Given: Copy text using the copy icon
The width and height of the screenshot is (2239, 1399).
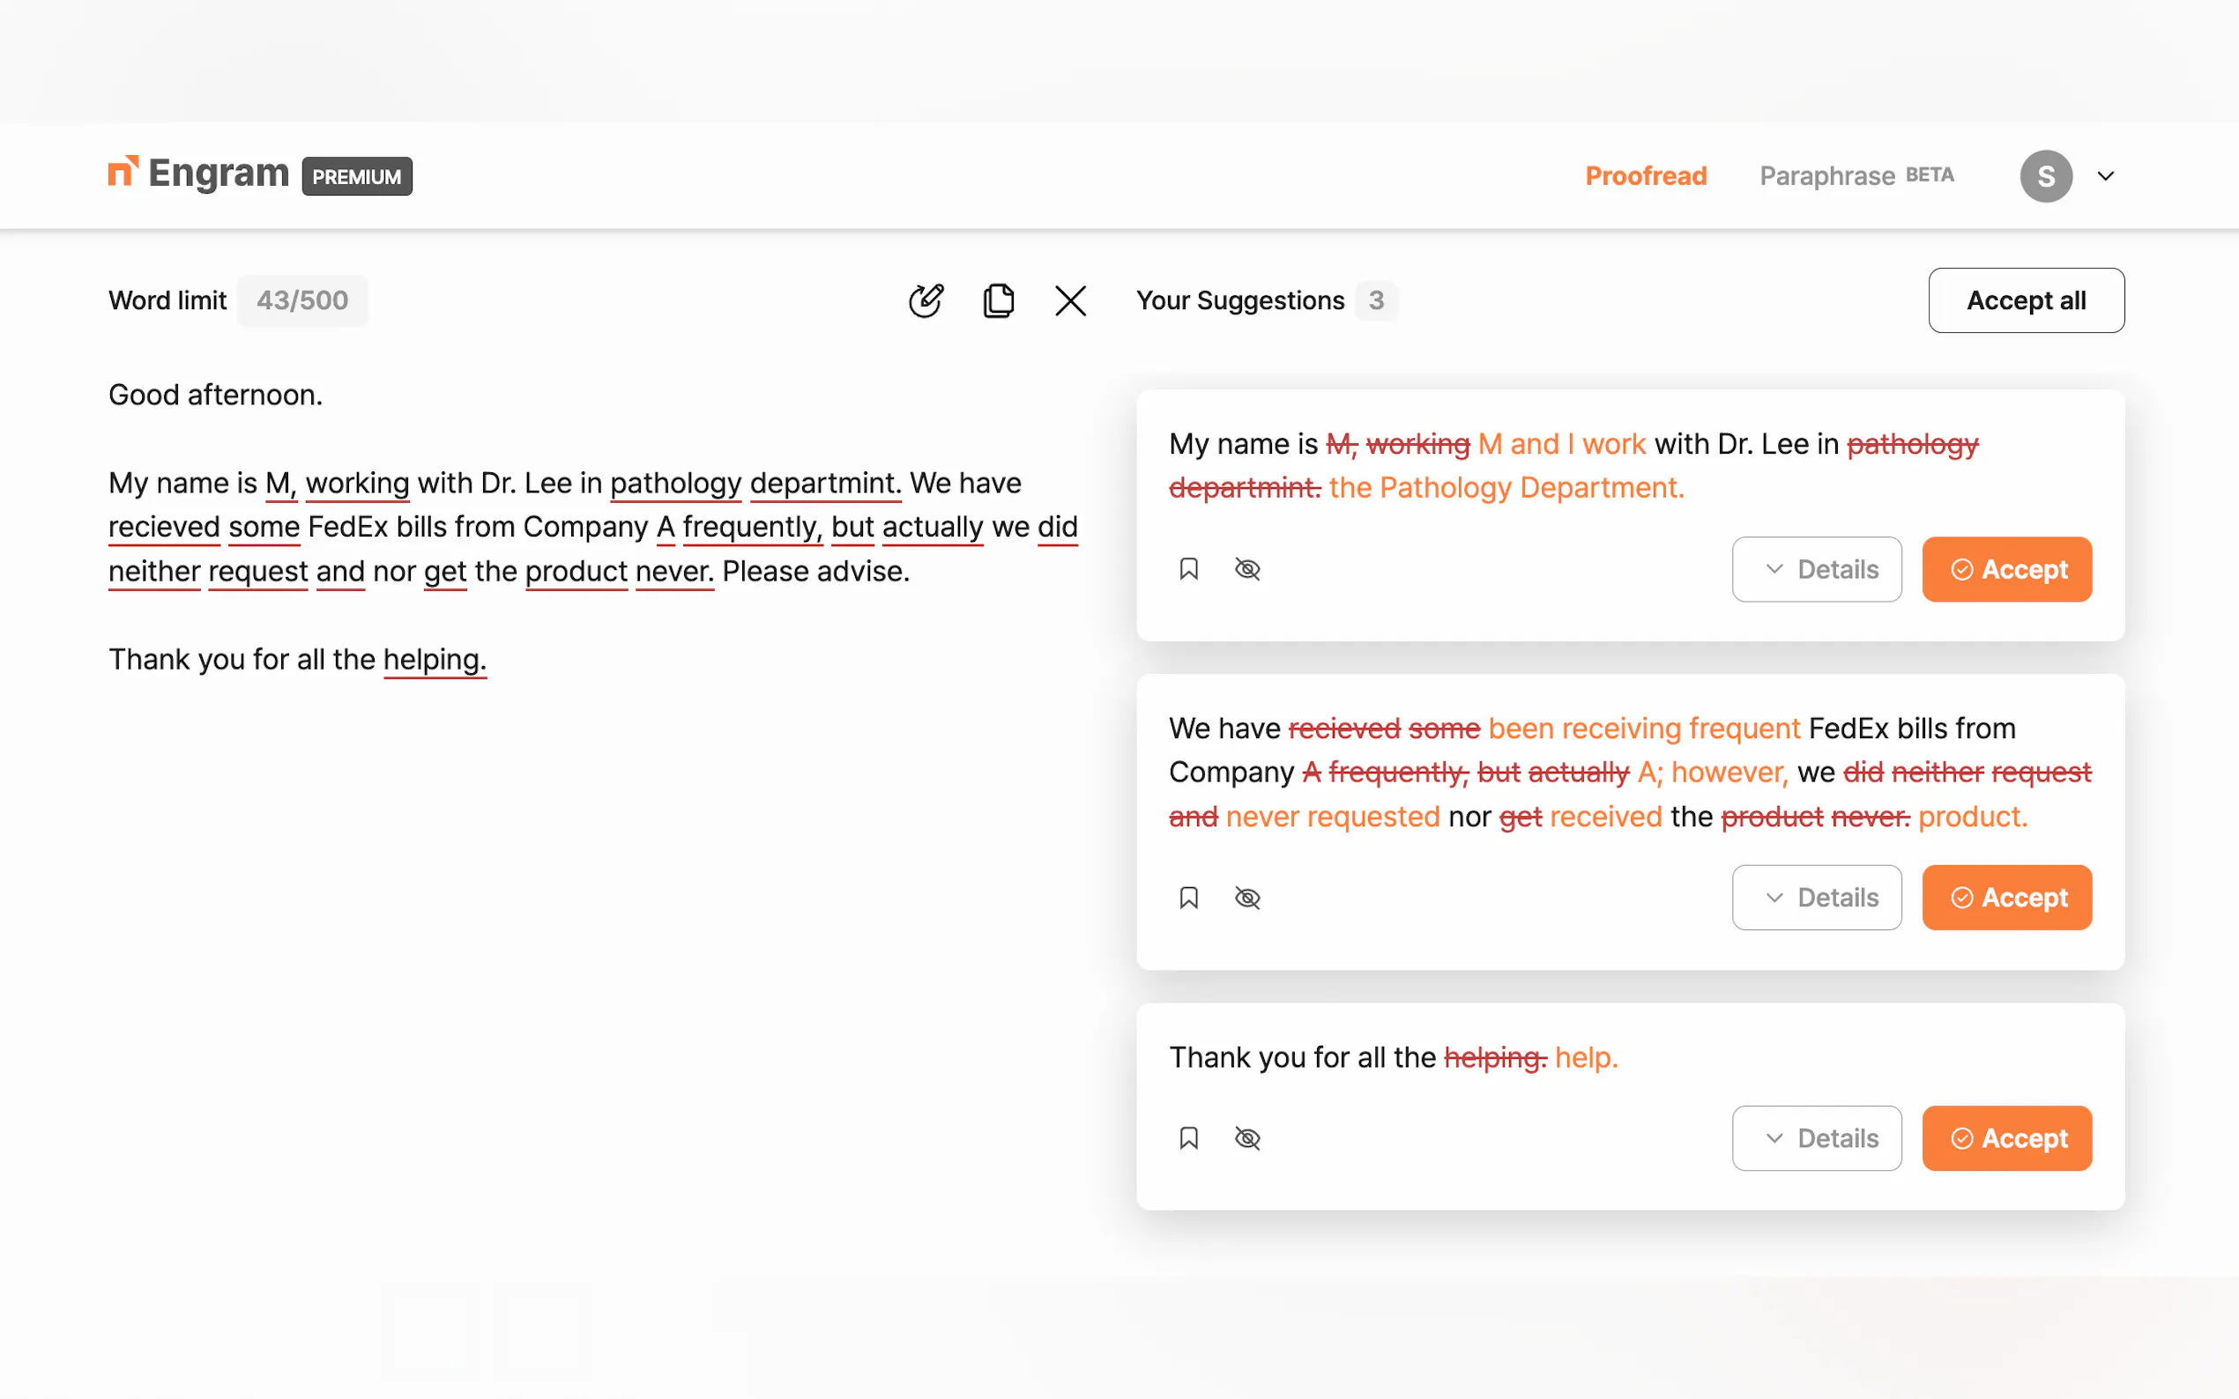Looking at the screenshot, I should [x=998, y=300].
